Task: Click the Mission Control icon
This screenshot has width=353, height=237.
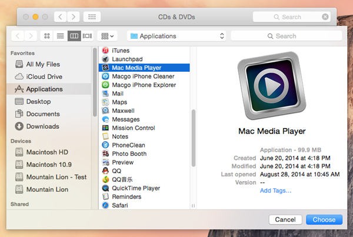Action: (105, 128)
